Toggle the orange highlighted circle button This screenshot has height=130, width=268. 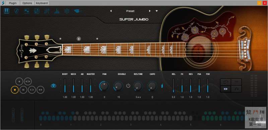tap(15, 90)
